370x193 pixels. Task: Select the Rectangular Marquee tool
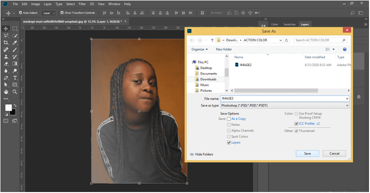point(15,29)
